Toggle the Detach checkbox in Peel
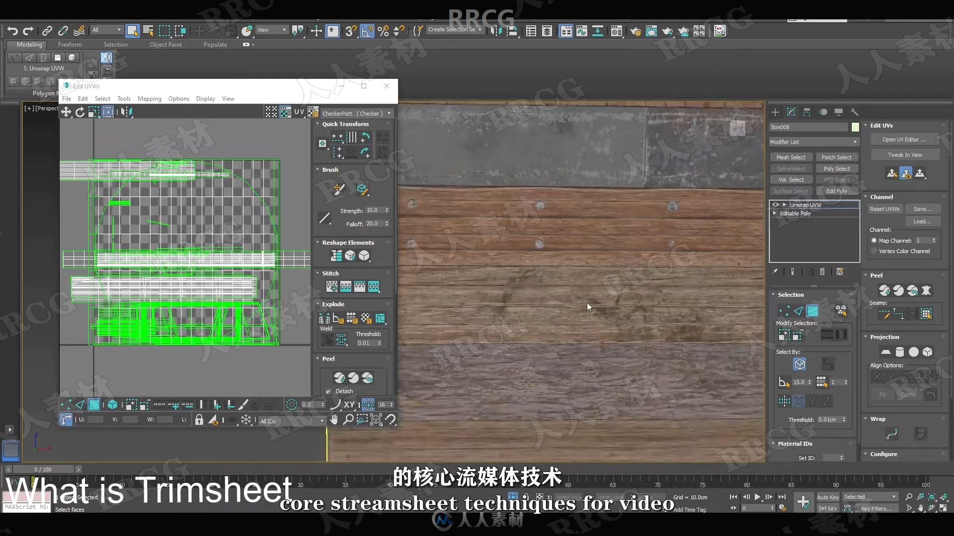 [329, 391]
